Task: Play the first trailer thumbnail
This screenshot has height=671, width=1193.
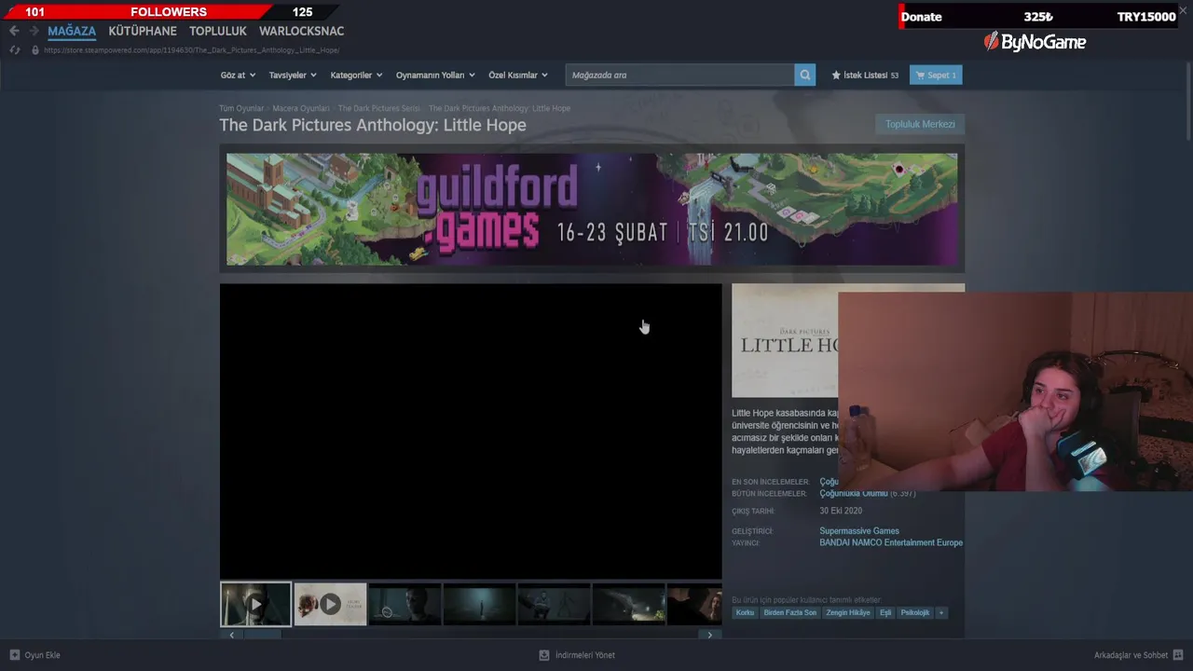Action: (255, 604)
